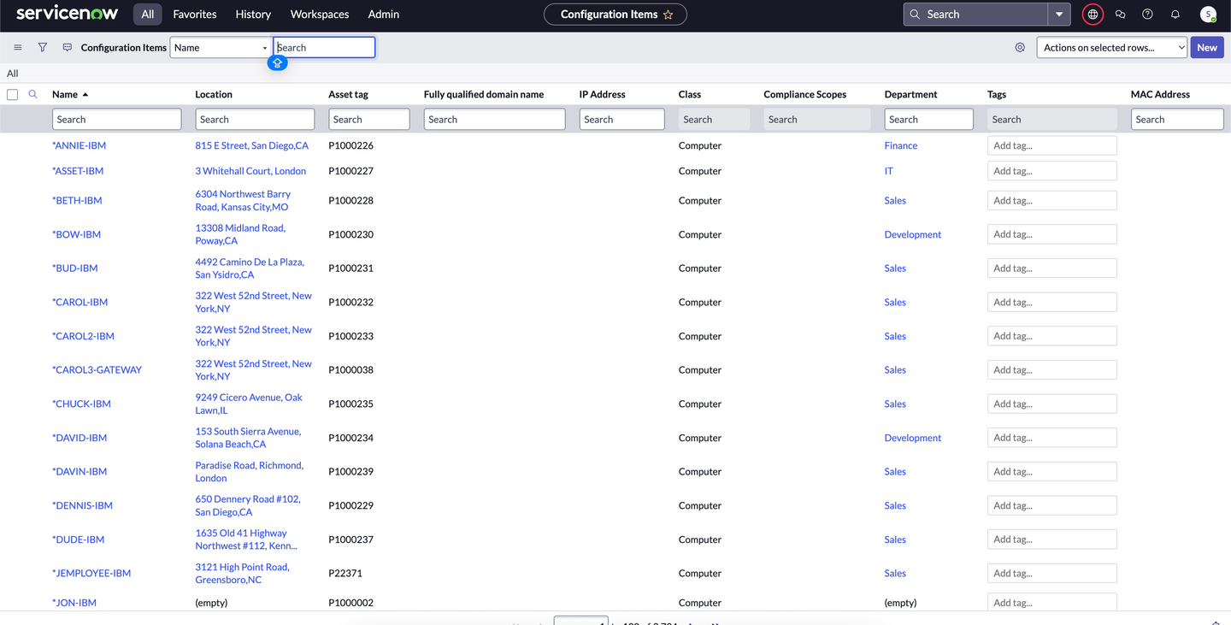Click the IP Address column search box
This screenshot has width=1231, height=625.
pyautogui.click(x=621, y=120)
